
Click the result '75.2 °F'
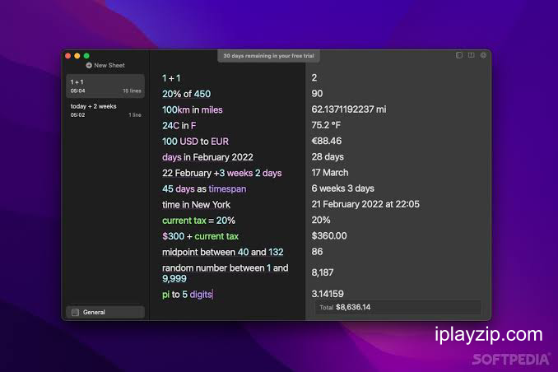pos(326,125)
